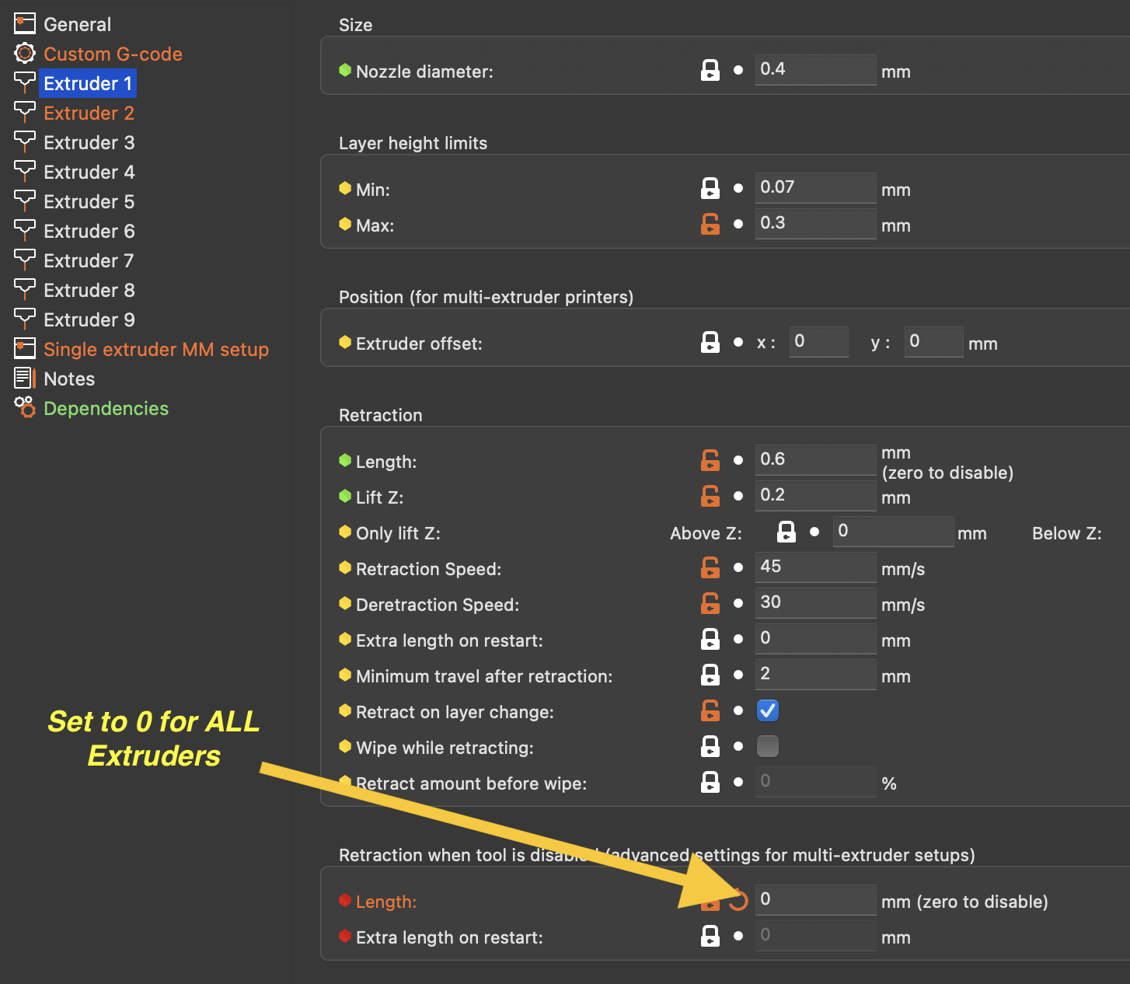Image resolution: width=1130 pixels, height=984 pixels.
Task: Click the Minimum travel after retraction lock icon
Action: (710, 675)
